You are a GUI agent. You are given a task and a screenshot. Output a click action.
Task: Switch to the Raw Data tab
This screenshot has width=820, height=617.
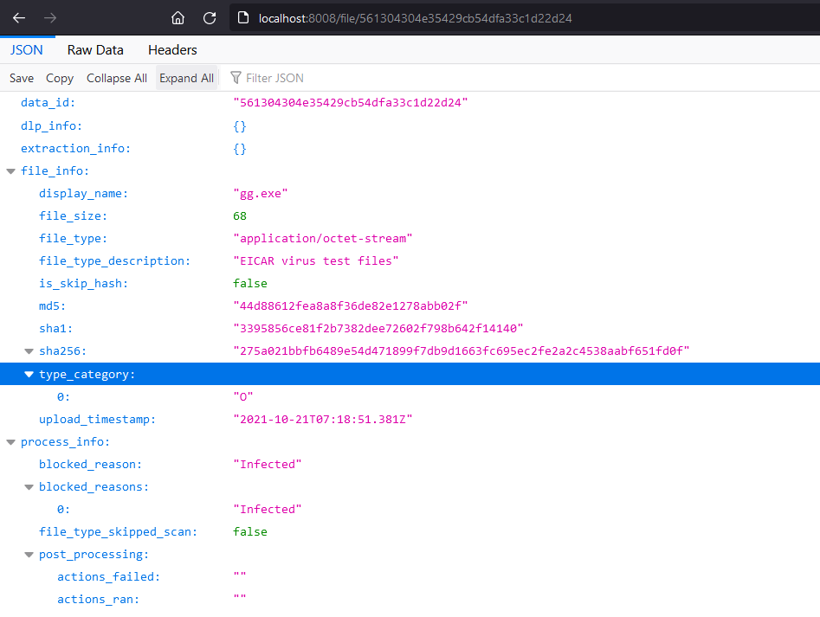[x=95, y=50]
